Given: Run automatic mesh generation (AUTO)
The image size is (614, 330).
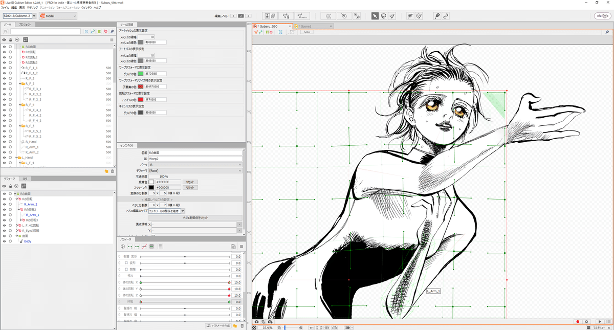Looking at the screenshot, I should [x=302, y=16].
